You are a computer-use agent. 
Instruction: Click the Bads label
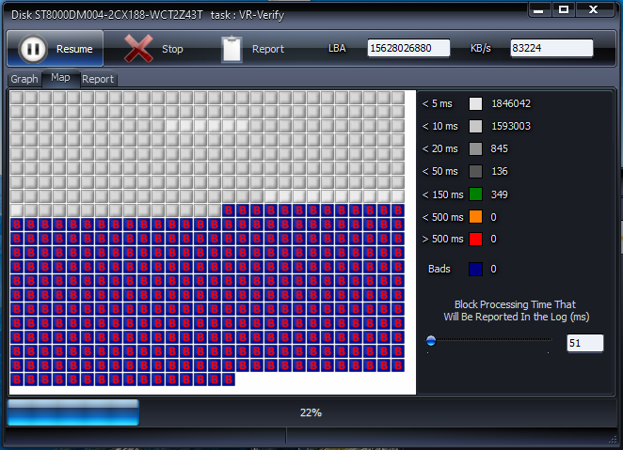(439, 269)
